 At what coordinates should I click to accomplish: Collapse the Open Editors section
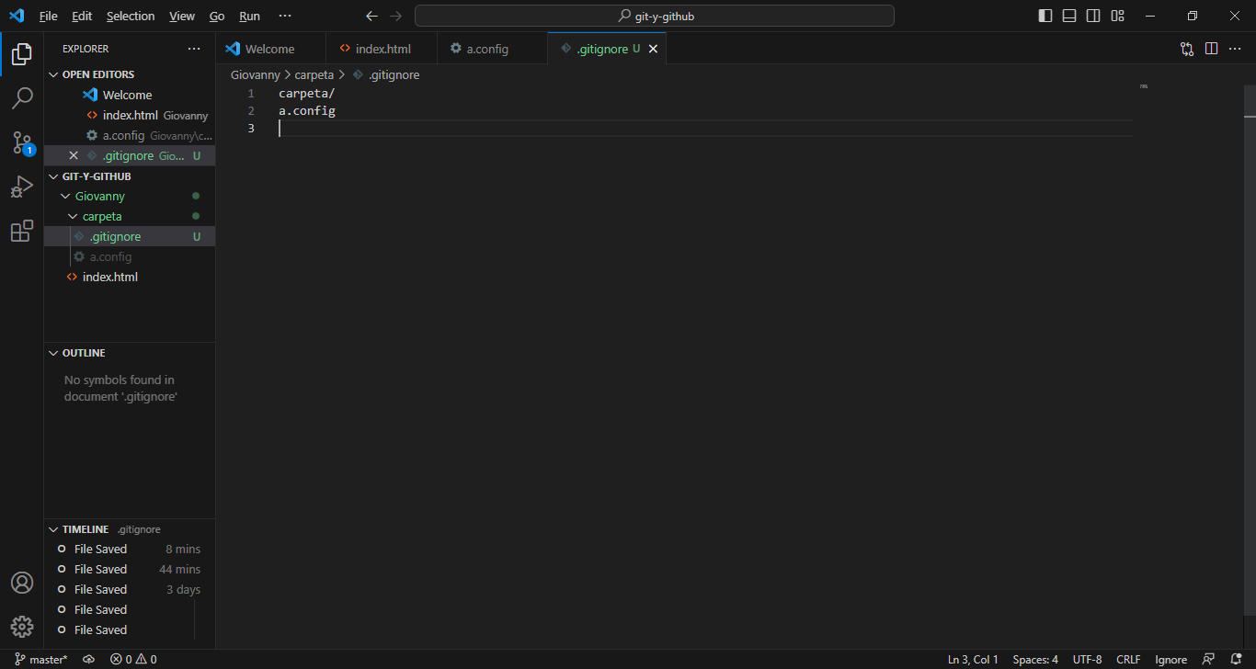click(x=130, y=74)
